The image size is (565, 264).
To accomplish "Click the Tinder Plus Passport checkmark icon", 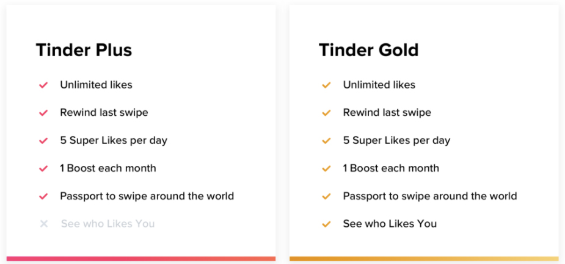I will 43,196.
